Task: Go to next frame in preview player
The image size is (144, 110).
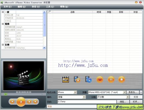Action: (x=35, y=102)
